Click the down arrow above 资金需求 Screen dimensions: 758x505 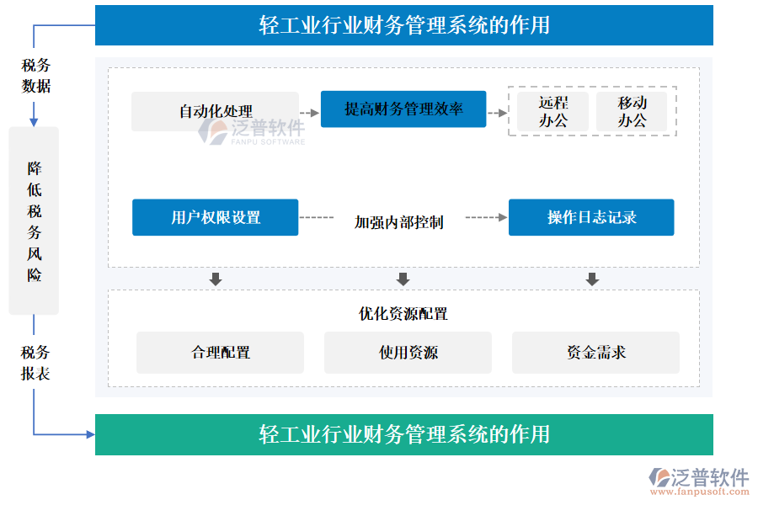click(x=592, y=279)
